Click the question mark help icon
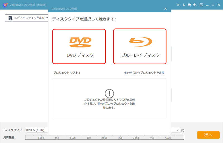Image resolution: width=223 pixels, height=143 pixels. click(x=183, y=130)
